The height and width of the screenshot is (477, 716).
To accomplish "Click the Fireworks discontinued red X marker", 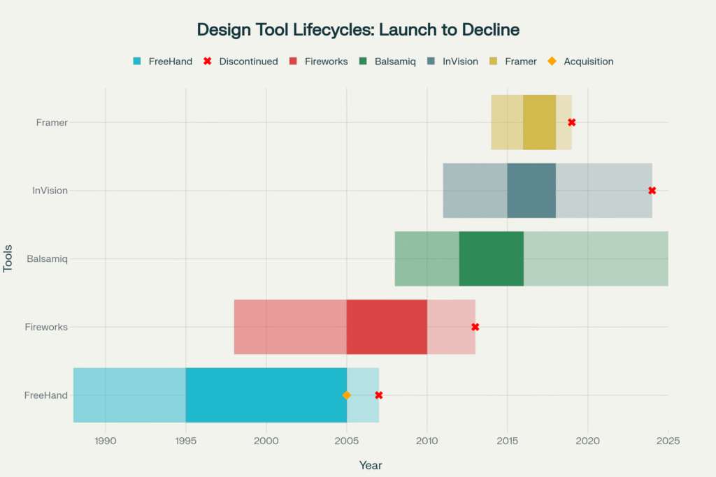I will [475, 327].
